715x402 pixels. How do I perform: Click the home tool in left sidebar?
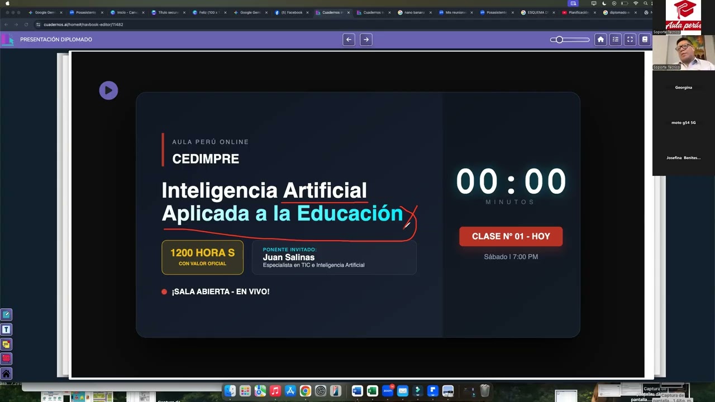pyautogui.click(x=6, y=374)
